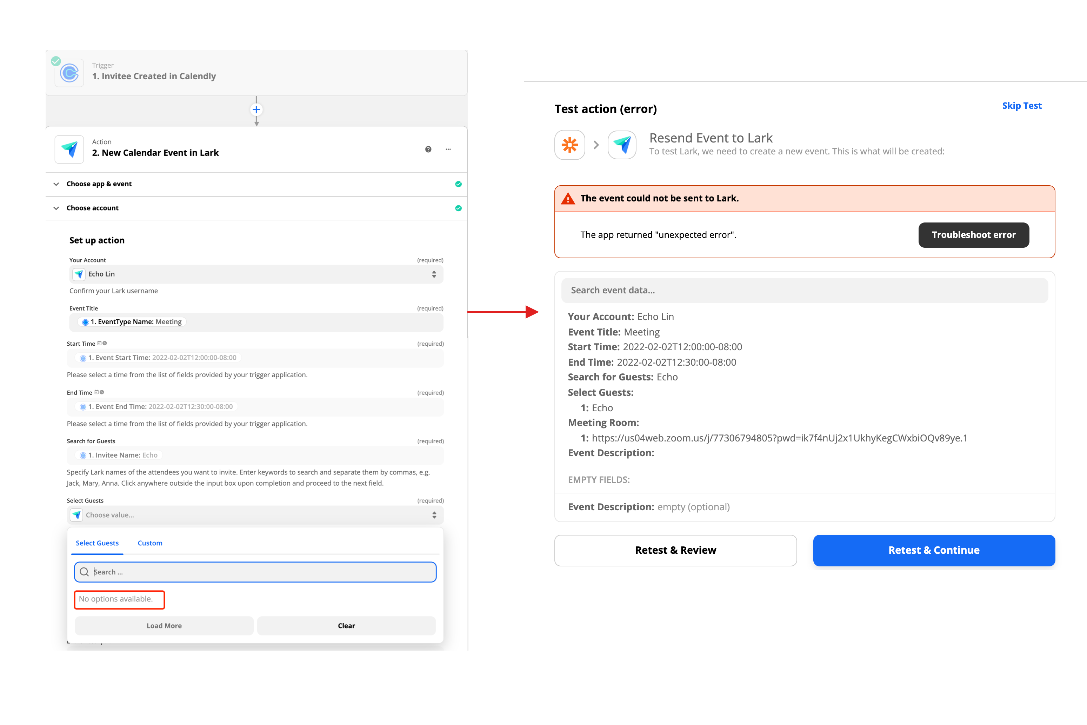This screenshot has width=1087, height=725.
Task: Open help for the Lark action
Action: click(x=428, y=149)
